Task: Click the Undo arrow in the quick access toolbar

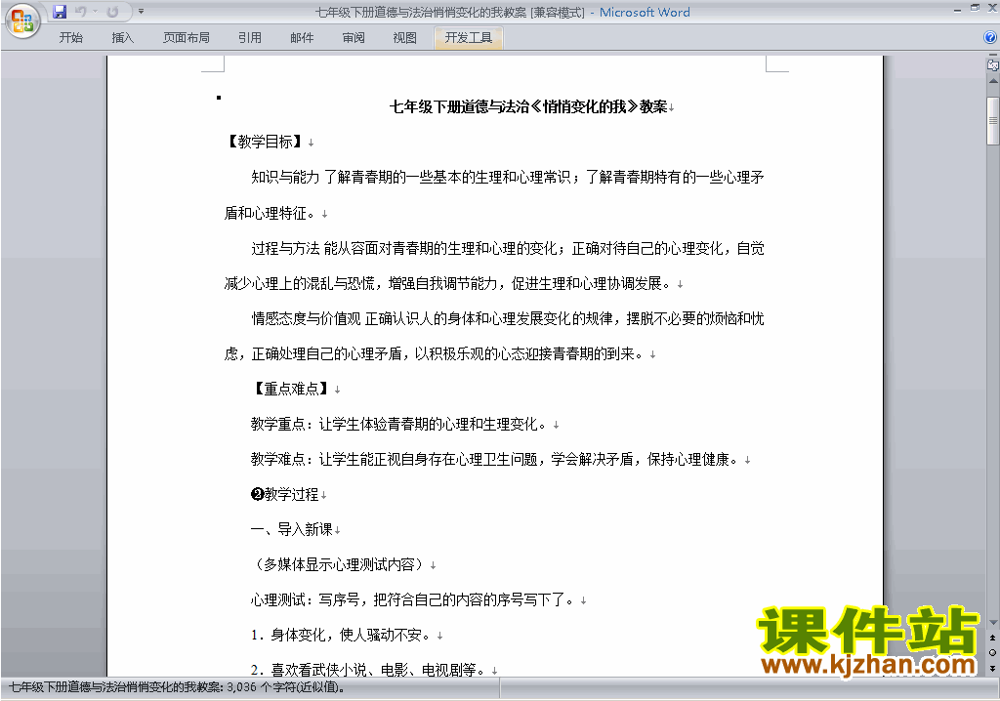Action: 80,12
